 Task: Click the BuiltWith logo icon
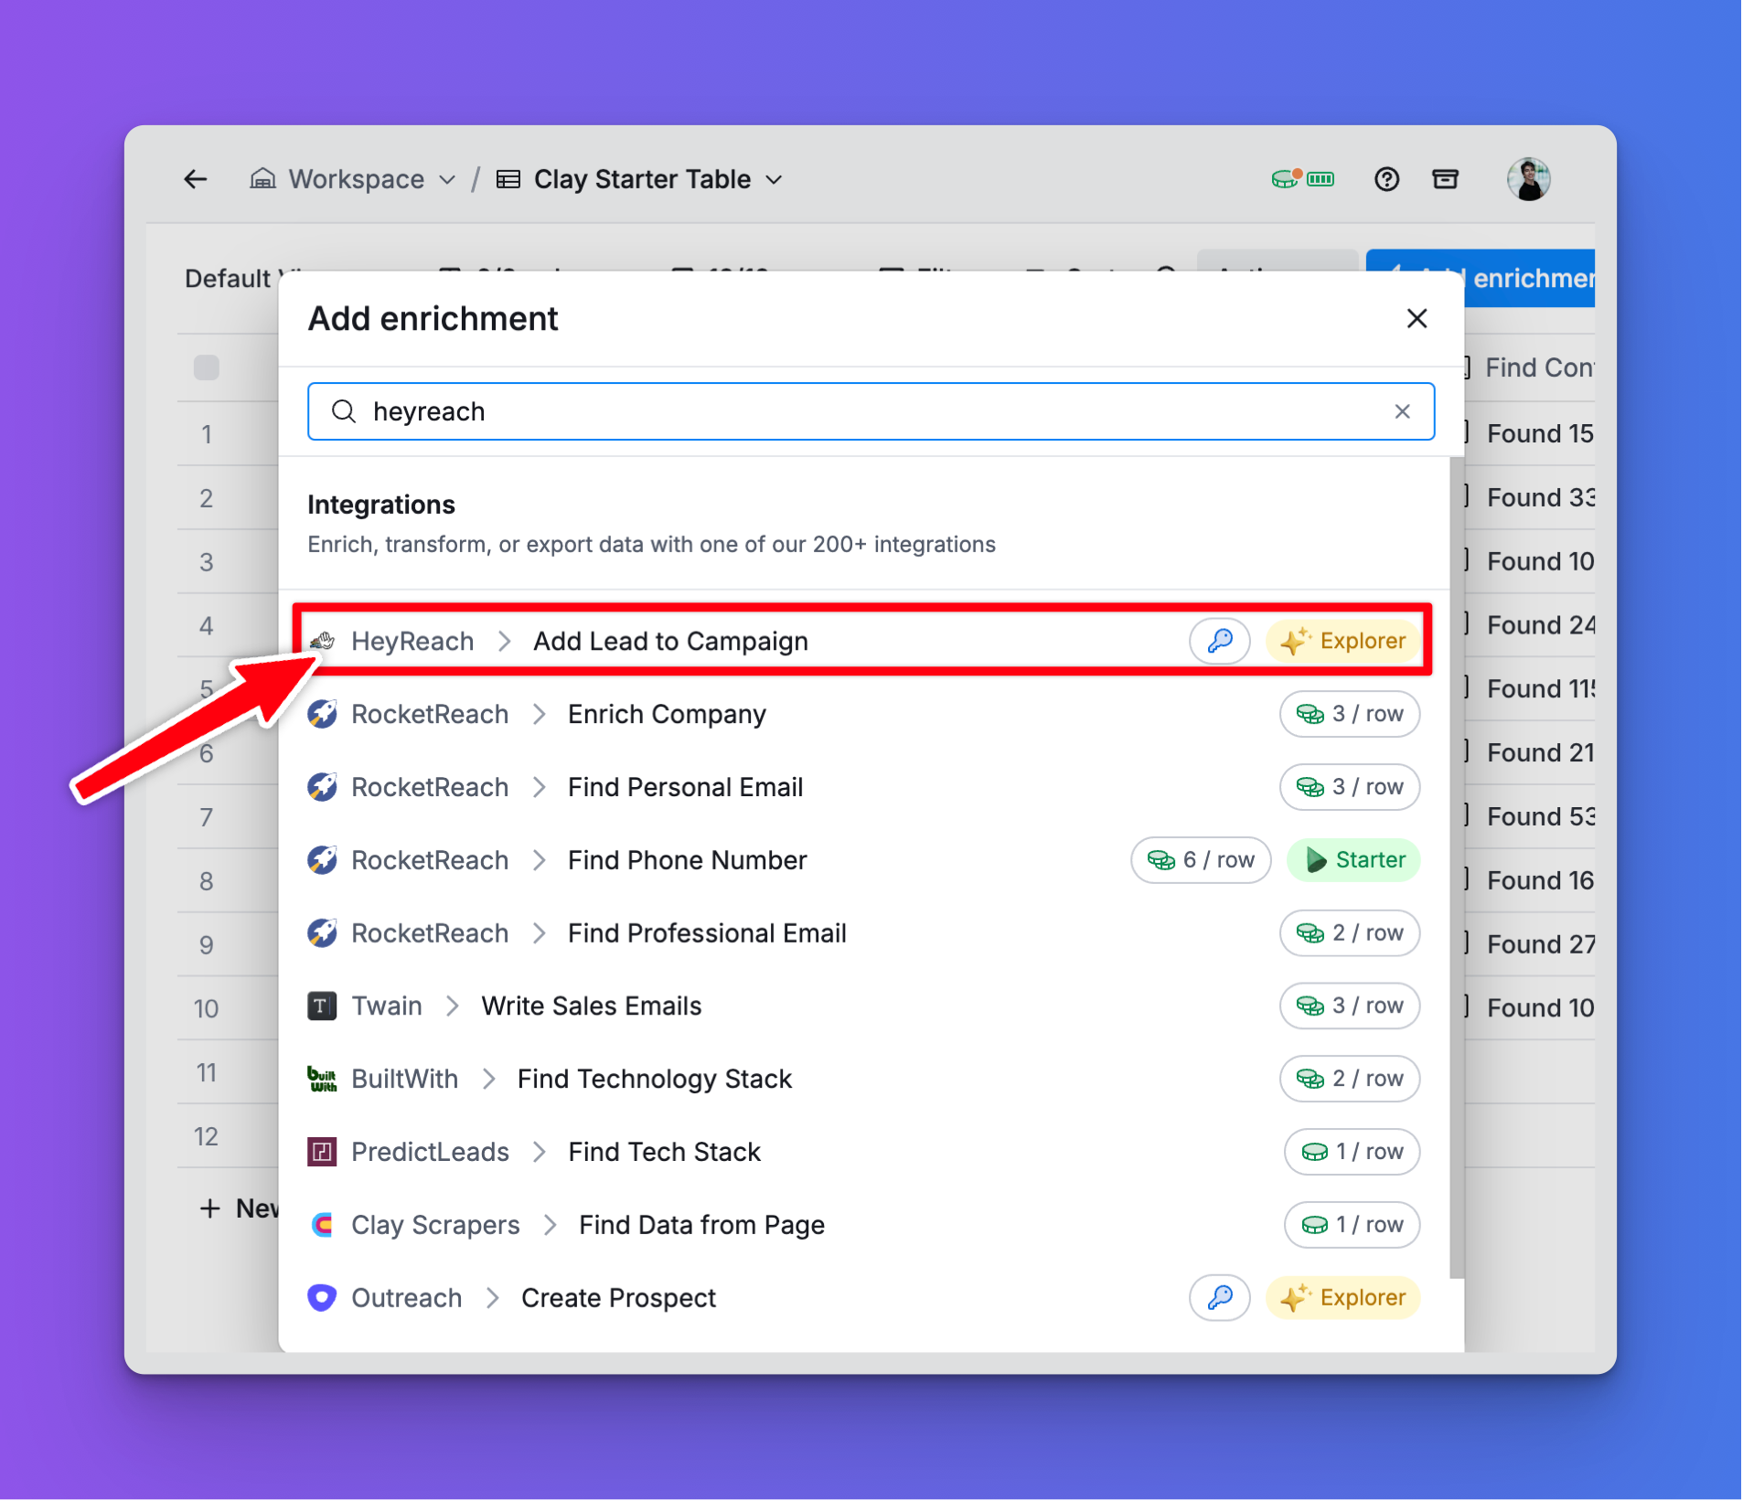(x=322, y=1079)
